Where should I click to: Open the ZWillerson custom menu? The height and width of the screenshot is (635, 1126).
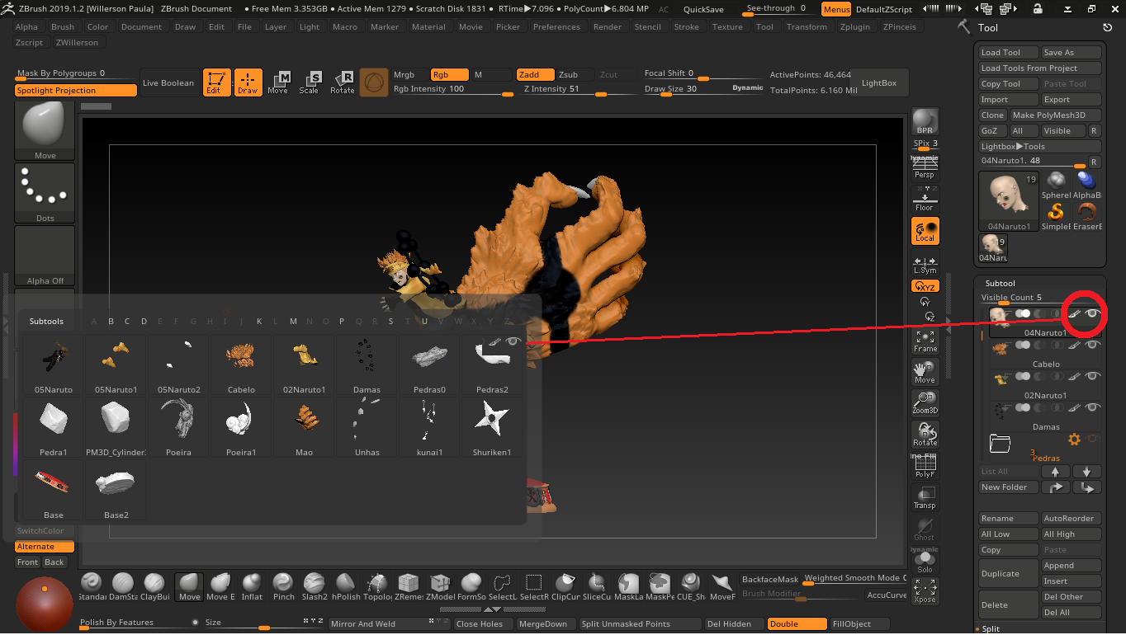click(77, 42)
